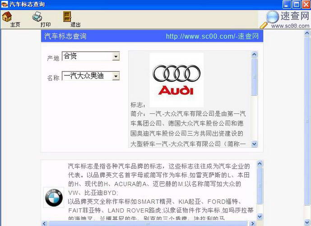Click the 标志: label
The width and height of the screenshot is (311, 226).
point(138,105)
